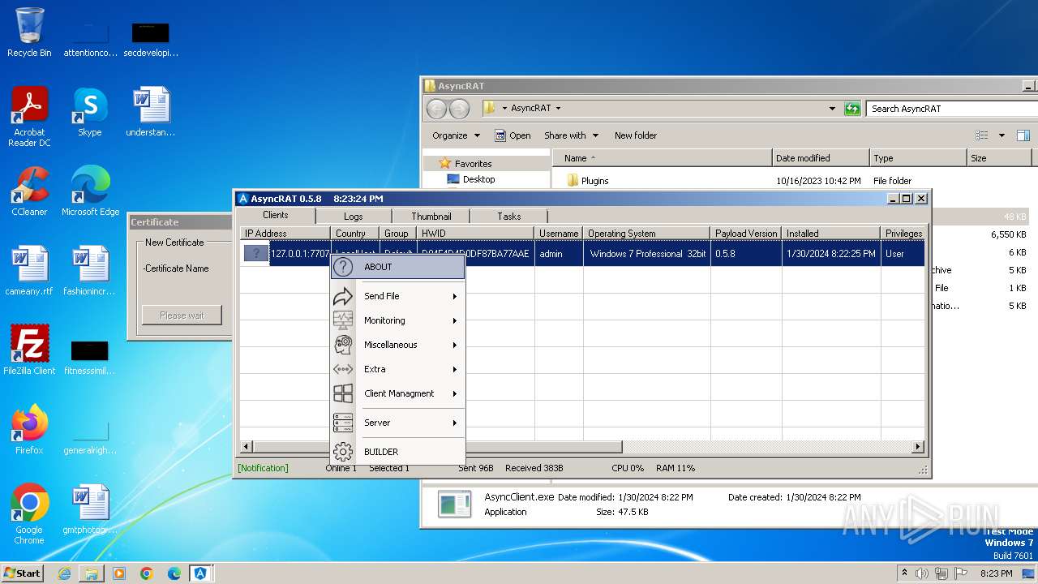Open Google Chrome desktop shortcut
Screen dimensions: 1038x584
click(x=29, y=514)
